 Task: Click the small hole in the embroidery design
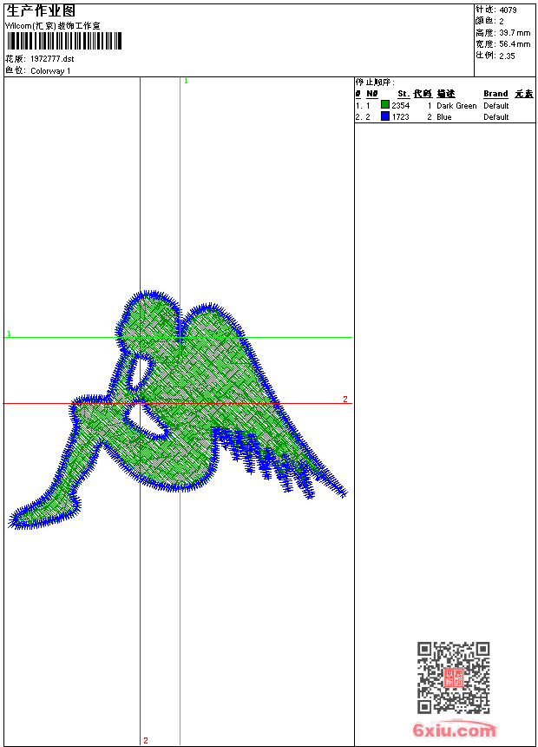click(x=136, y=372)
